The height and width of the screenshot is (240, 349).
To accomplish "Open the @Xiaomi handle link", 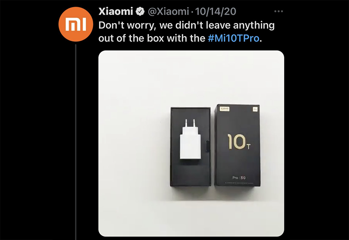I will (168, 12).
